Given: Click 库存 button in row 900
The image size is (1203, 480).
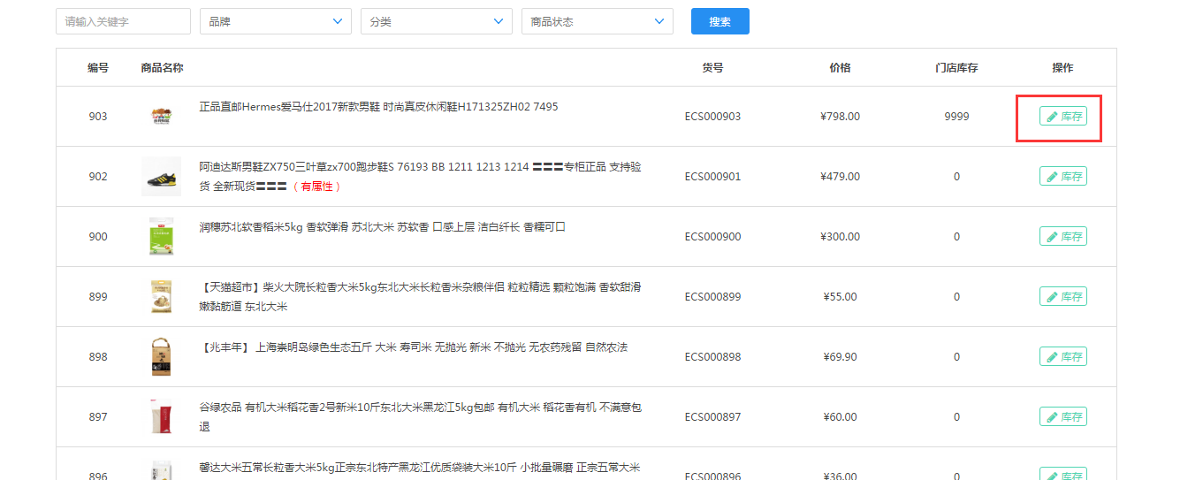Looking at the screenshot, I should (1063, 237).
